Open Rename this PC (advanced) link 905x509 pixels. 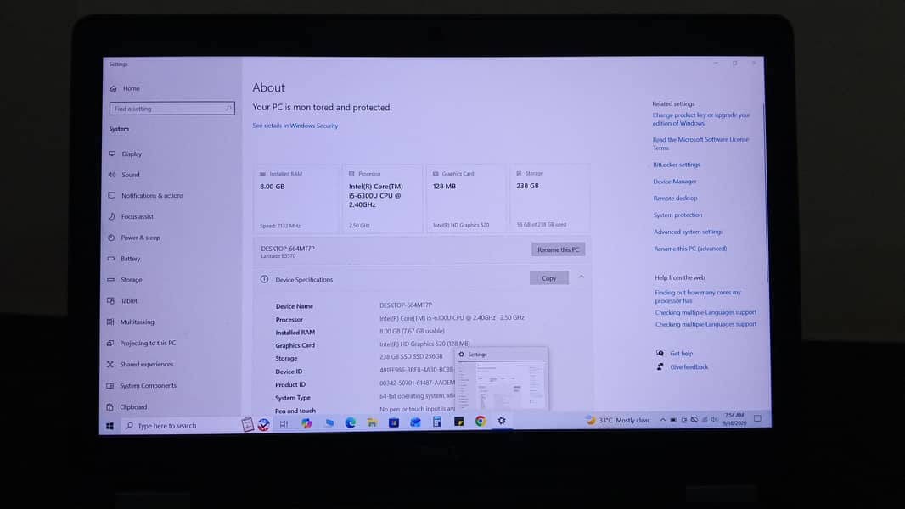pyautogui.click(x=690, y=249)
